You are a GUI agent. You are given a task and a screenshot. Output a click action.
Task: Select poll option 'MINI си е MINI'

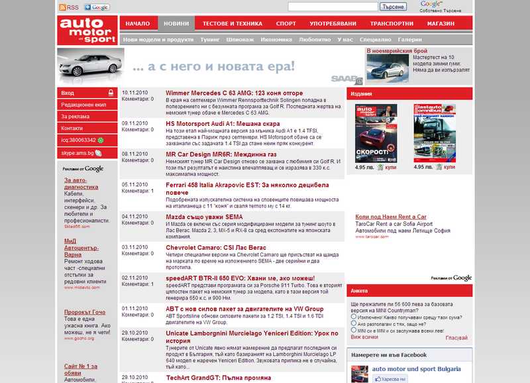tap(354, 330)
